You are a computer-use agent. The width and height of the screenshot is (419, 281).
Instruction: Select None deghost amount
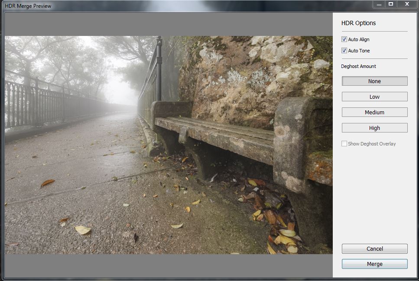[374, 81]
